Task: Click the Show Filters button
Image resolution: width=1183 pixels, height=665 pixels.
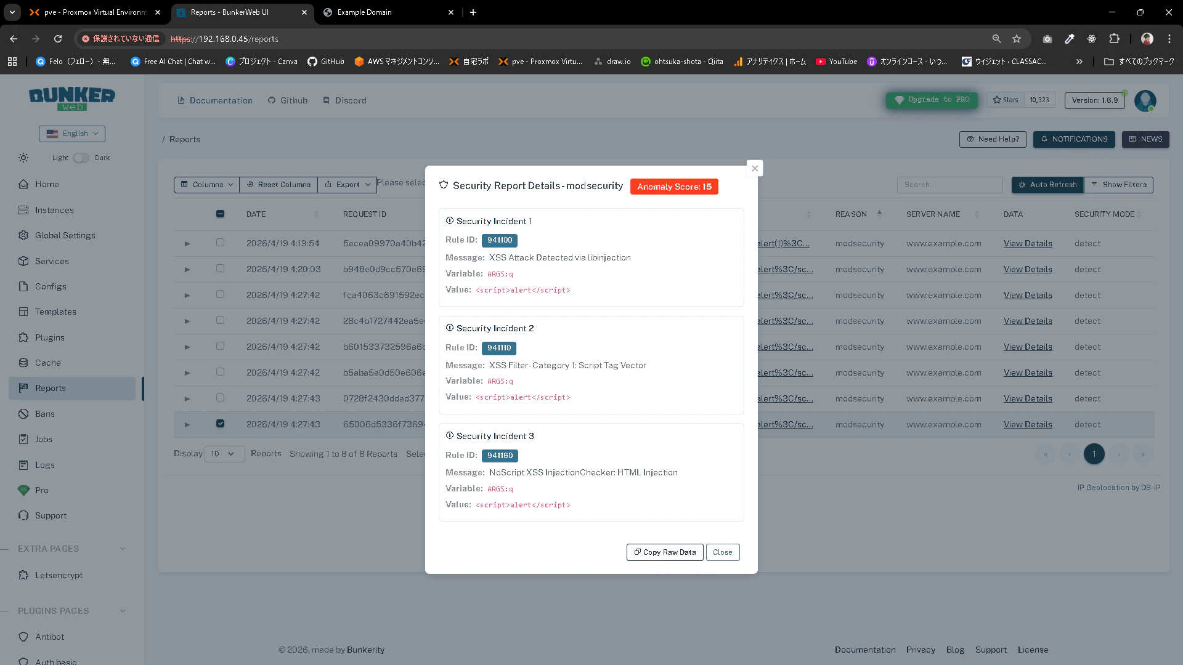Action: pos(1118,185)
